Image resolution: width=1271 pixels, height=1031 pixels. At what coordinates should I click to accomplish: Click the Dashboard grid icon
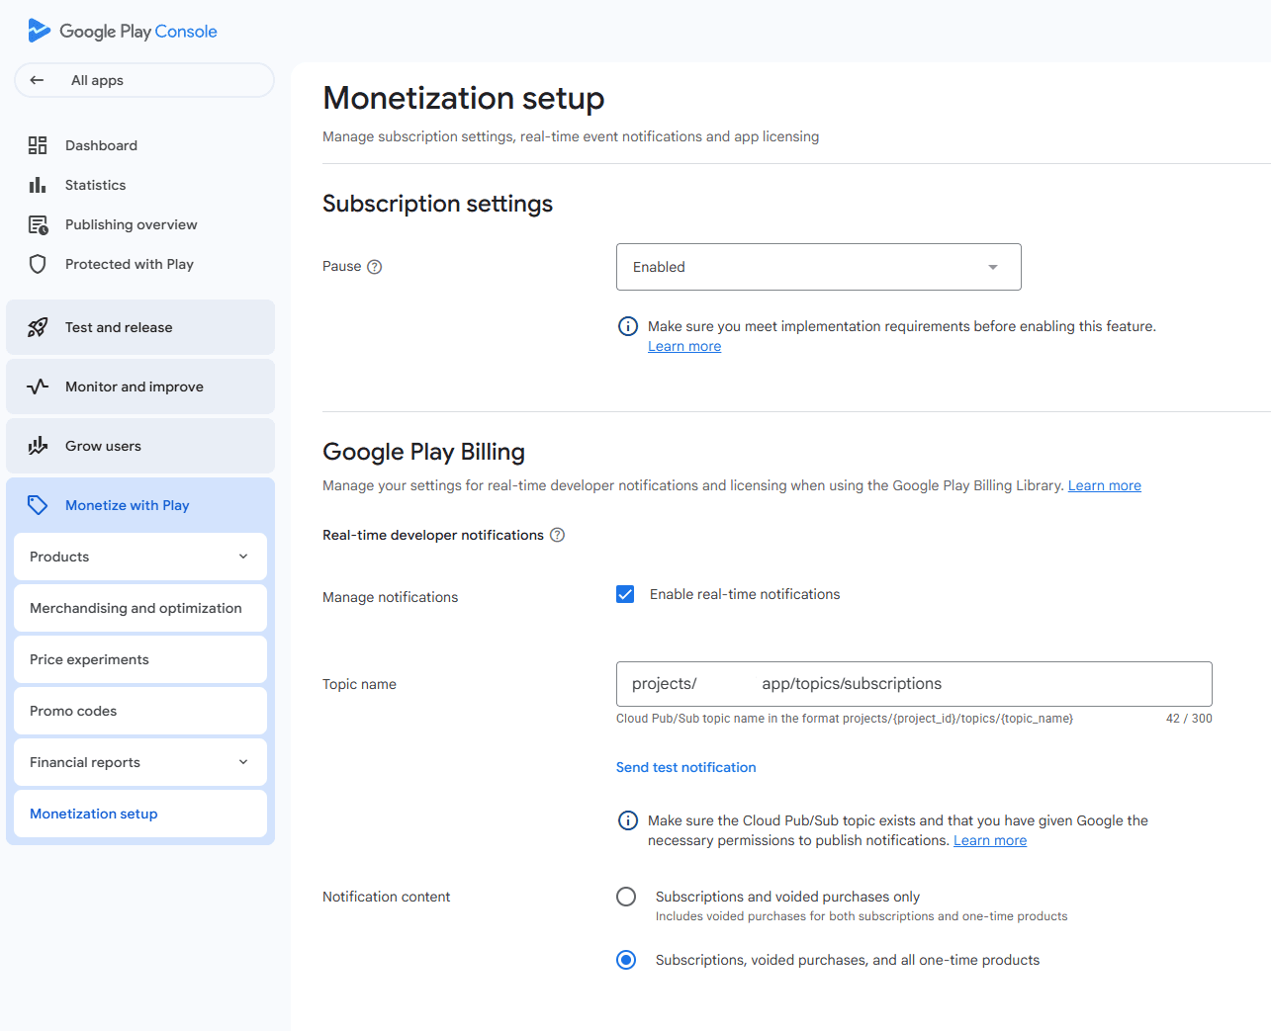pos(38,145)
